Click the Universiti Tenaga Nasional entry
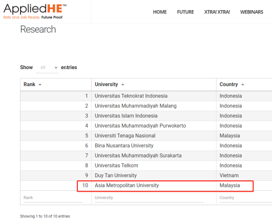The height and width of the screenshot is (222, 272). point(125,135)
